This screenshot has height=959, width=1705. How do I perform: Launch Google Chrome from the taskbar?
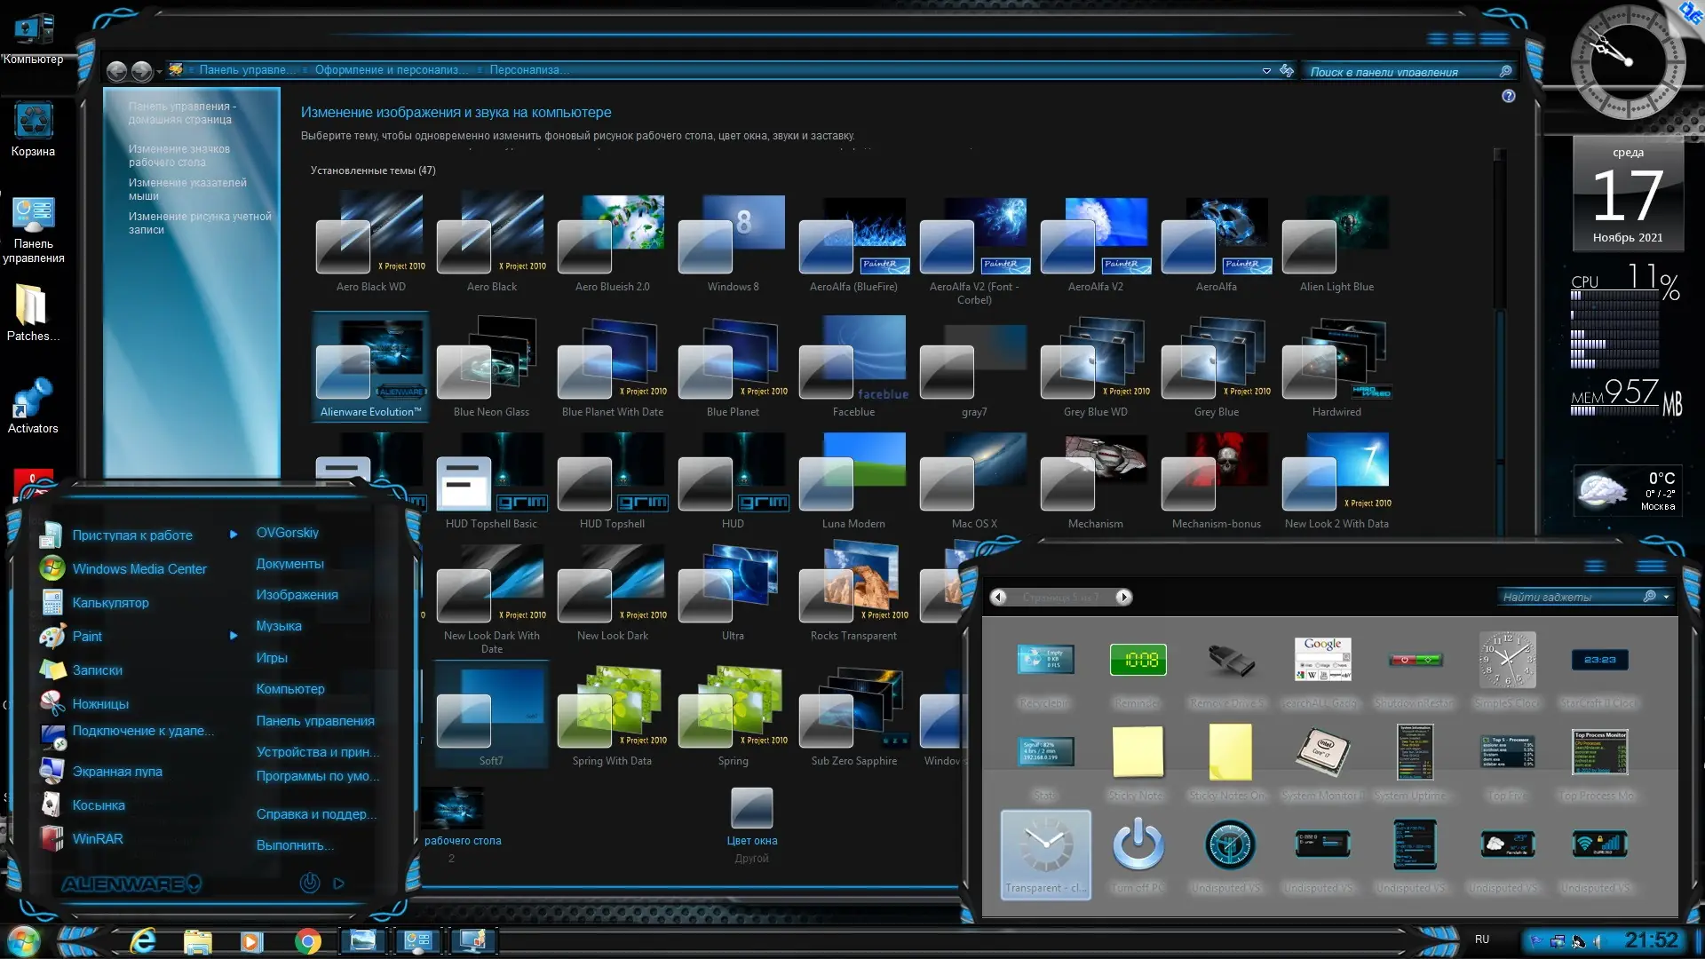308,941
